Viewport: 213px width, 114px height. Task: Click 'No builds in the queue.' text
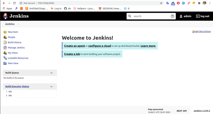coord(14,78)
